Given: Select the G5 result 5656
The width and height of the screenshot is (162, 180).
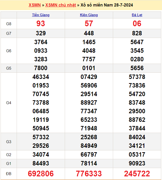Looking at the screenshot, I should pos(137,68).
